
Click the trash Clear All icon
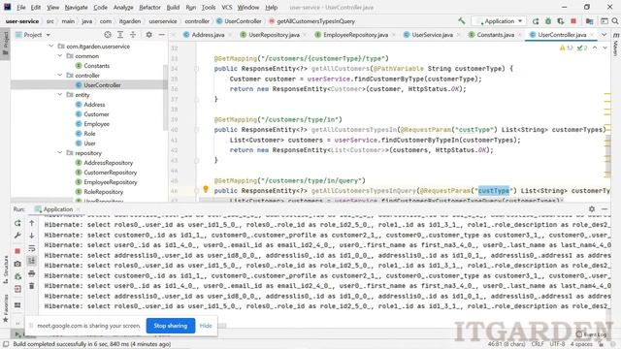pos(32,286)
